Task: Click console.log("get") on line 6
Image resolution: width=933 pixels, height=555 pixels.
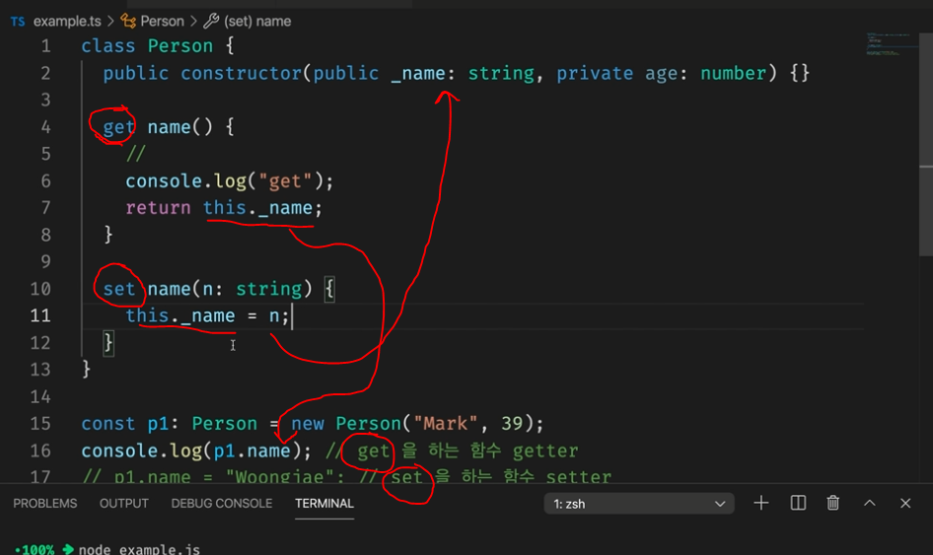Action: point(224,180)
